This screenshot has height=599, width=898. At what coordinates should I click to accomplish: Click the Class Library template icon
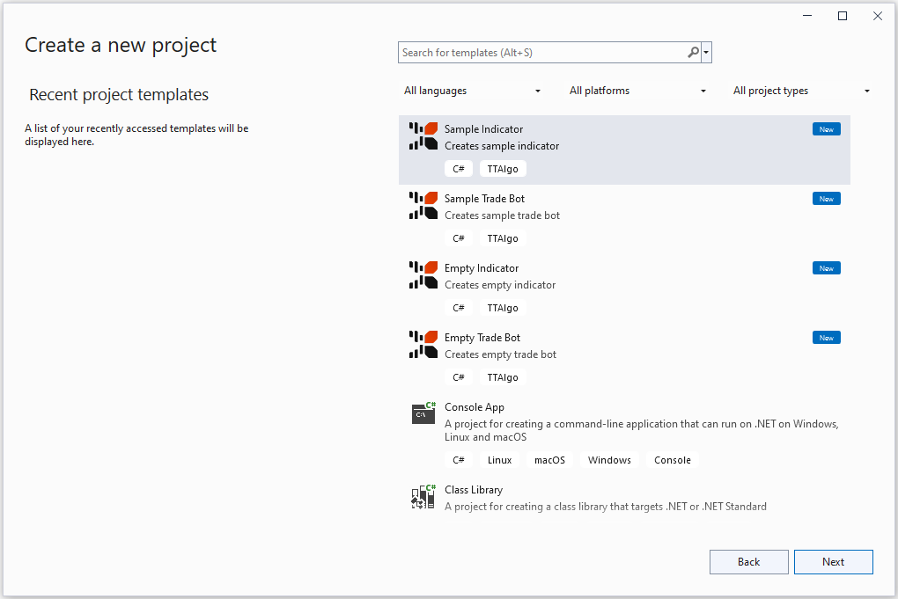tap(423, 496)
